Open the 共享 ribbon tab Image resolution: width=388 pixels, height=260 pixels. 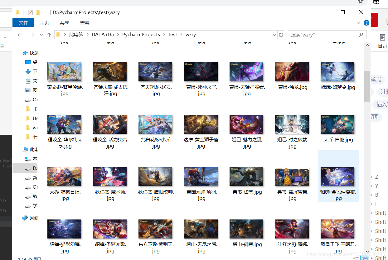click(x=65, y=23)
